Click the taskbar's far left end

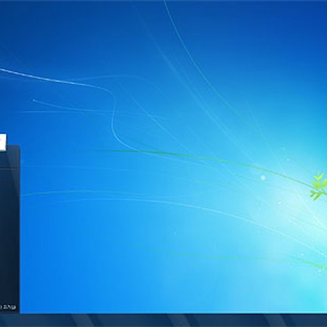pos(4,320)
